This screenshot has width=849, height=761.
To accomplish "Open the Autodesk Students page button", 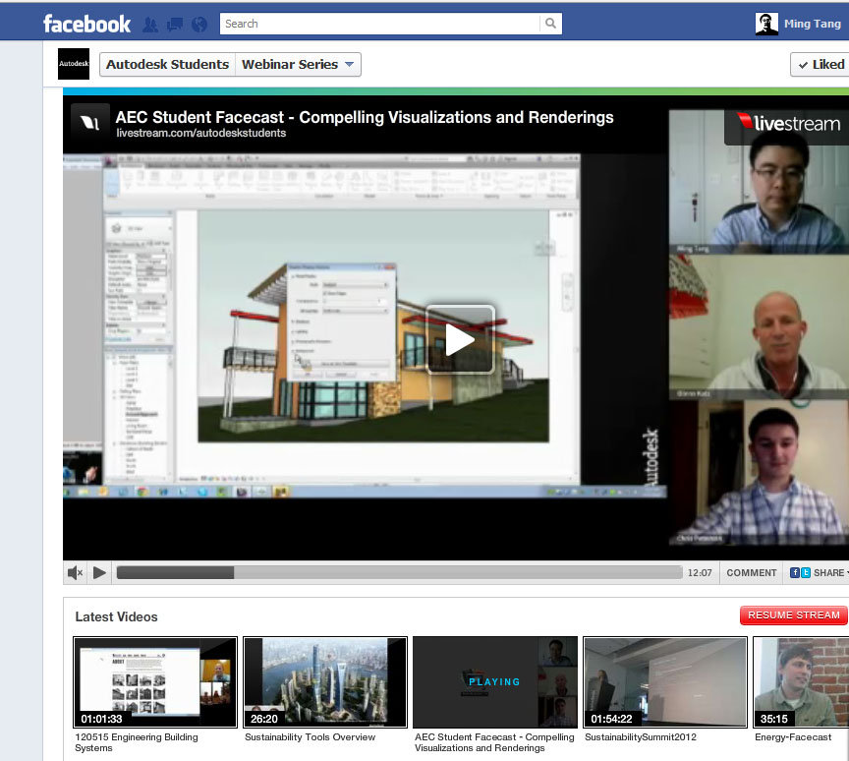I will tap(167, 65).
